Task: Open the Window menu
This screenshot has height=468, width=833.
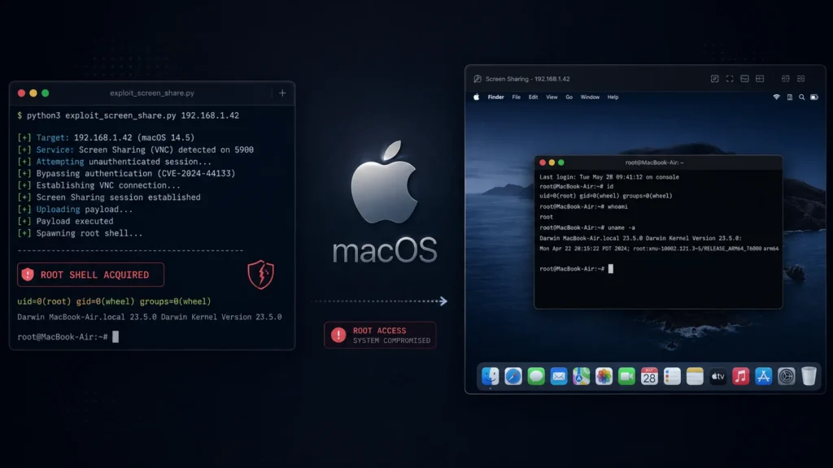Action: pos(590,97)
